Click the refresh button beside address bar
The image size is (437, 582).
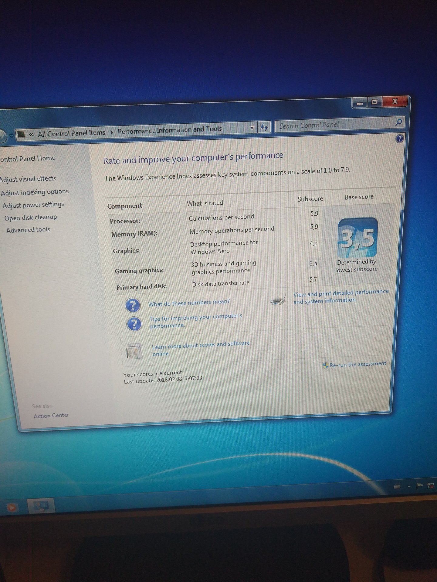click(x=264, y=127)
